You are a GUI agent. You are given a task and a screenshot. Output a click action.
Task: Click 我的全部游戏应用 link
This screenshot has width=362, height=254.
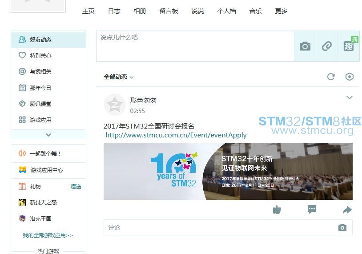point(48,235)
